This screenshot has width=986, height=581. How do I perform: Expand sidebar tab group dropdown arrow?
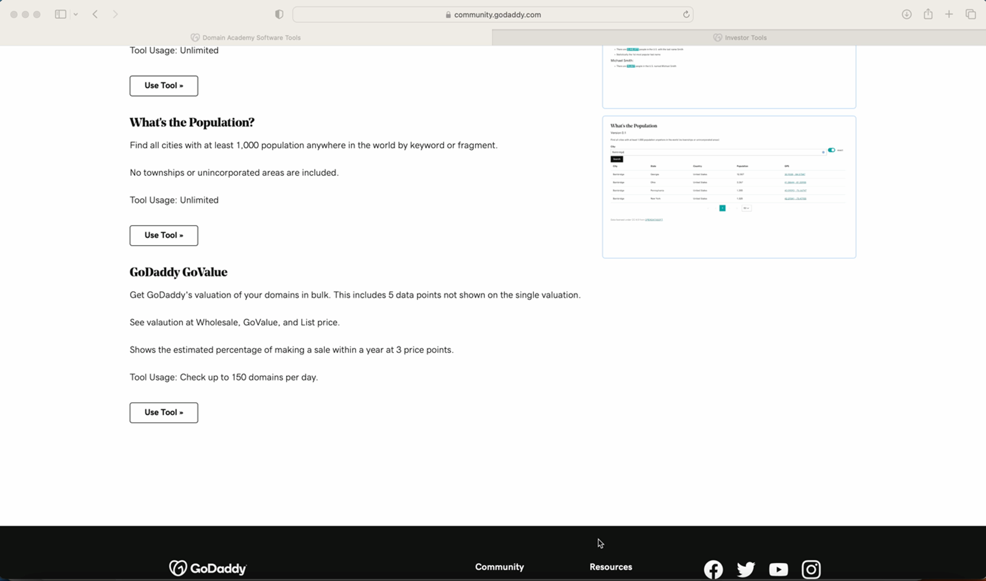click(76, 14)
